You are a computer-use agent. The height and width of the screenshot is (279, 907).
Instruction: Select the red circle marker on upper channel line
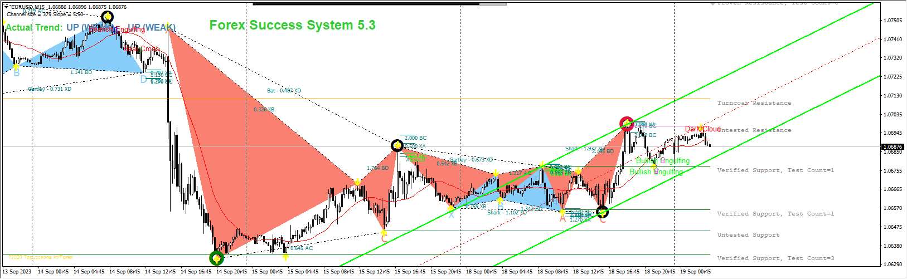coord(627,124)
